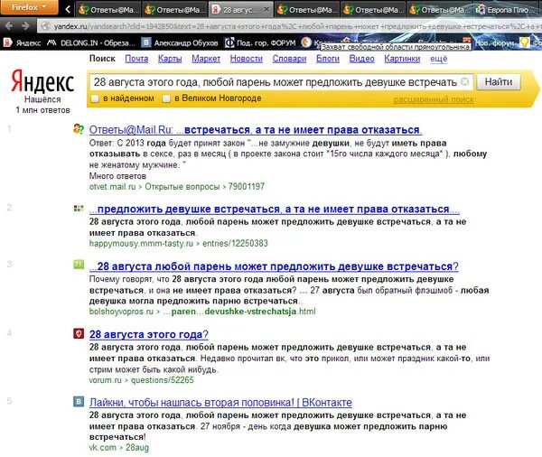Go forward with the browser forward arrow

[25, 26]
